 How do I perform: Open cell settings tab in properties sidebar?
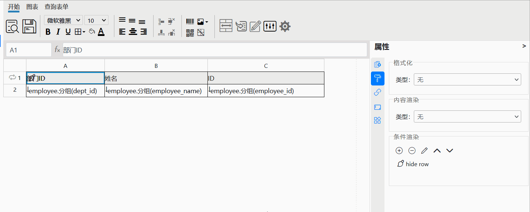pyautogui.click(x=378, y=65)
